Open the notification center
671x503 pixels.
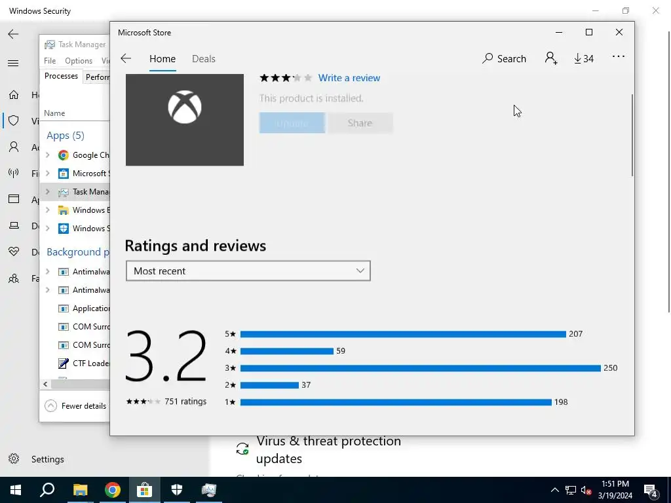coord(651,490)
